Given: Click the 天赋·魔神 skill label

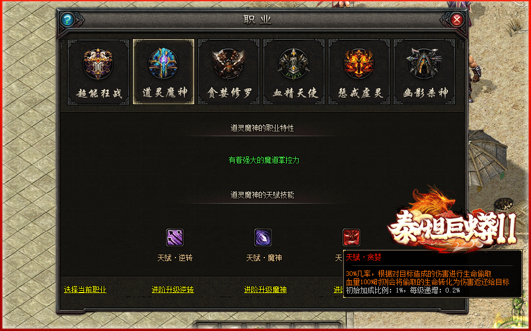Looking at the screenshot, I should tap(264, 258).
